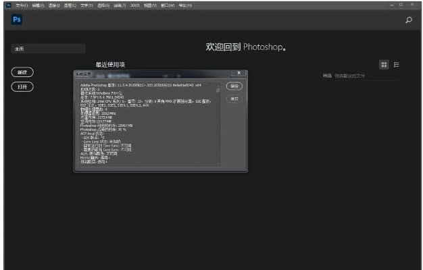Image resolution: width=423 pixels, height=270 pixels.
Task: Open the 编辑(E) menu
Action: [35, 5]
